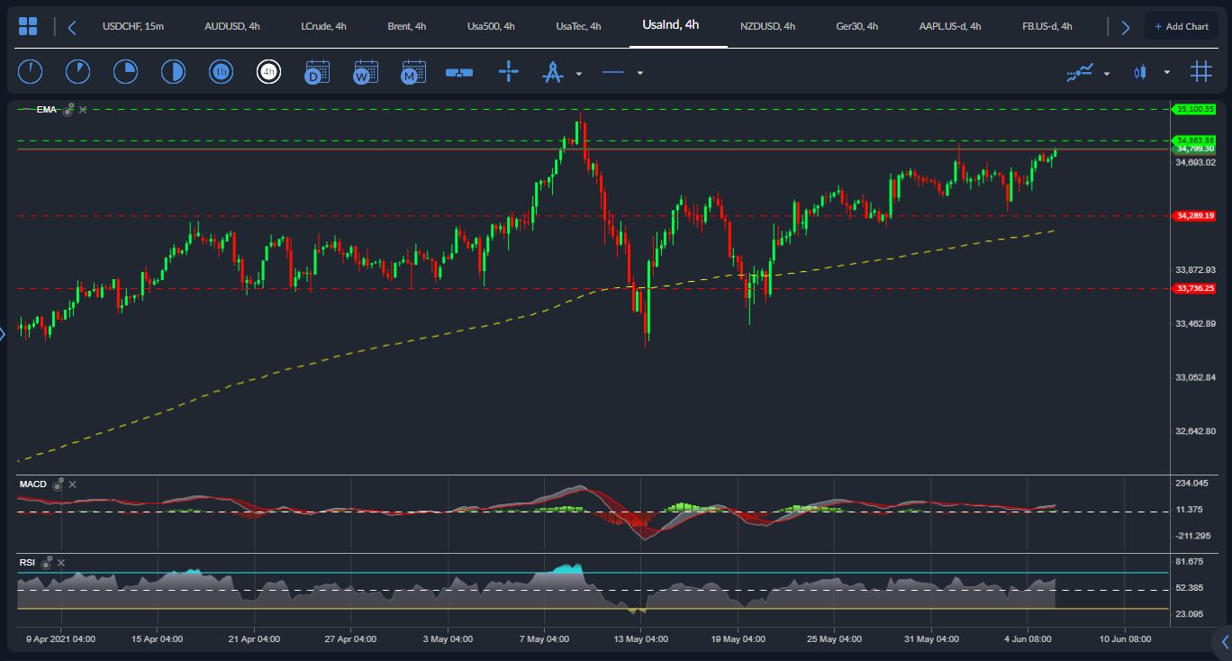1232x661 pixels.
Task: Switch to the daily timeframe calendar icon
Action: click(x=317, y=72)
